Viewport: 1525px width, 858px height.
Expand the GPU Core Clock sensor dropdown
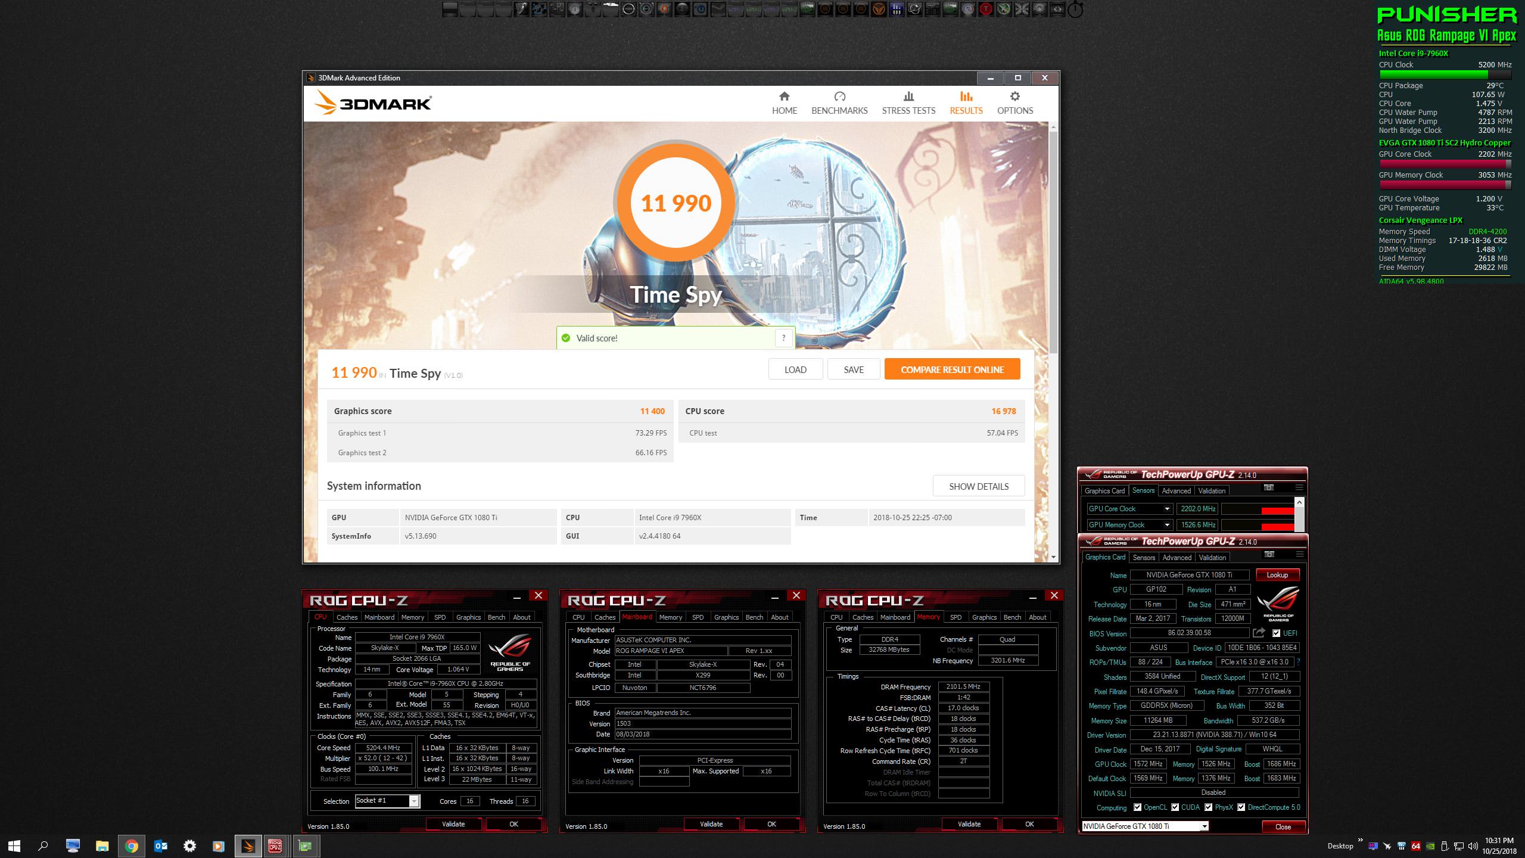click(1167, 509)
